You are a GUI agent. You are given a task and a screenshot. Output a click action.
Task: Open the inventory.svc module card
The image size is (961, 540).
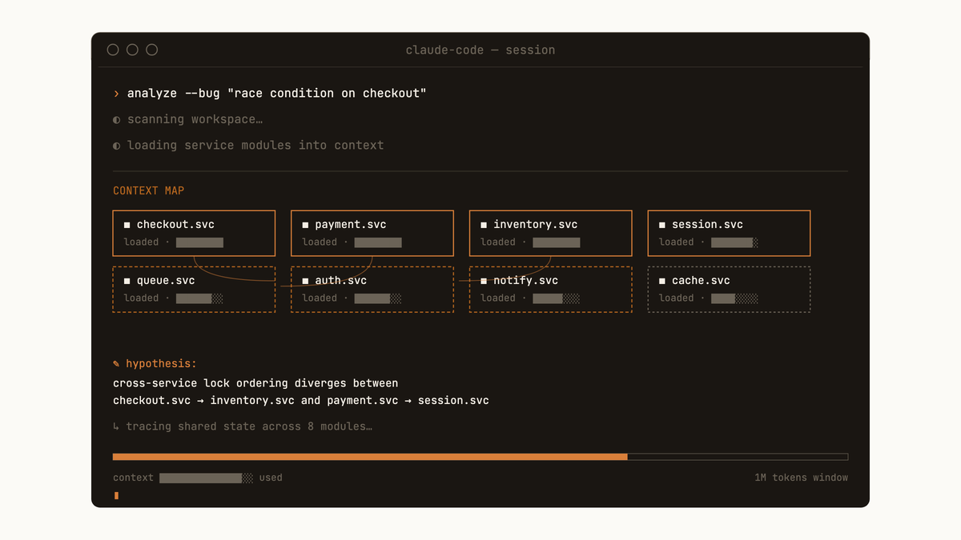tap(551, 233)
